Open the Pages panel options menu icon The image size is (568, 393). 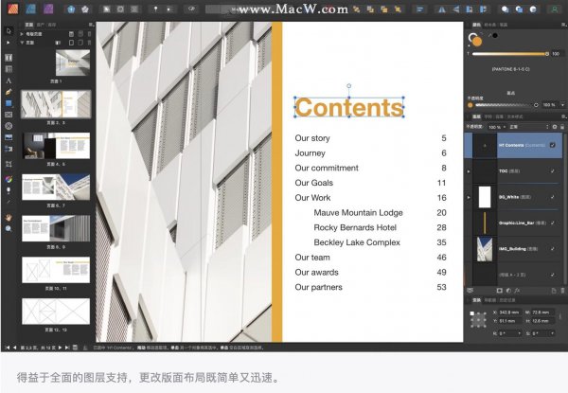91,25
